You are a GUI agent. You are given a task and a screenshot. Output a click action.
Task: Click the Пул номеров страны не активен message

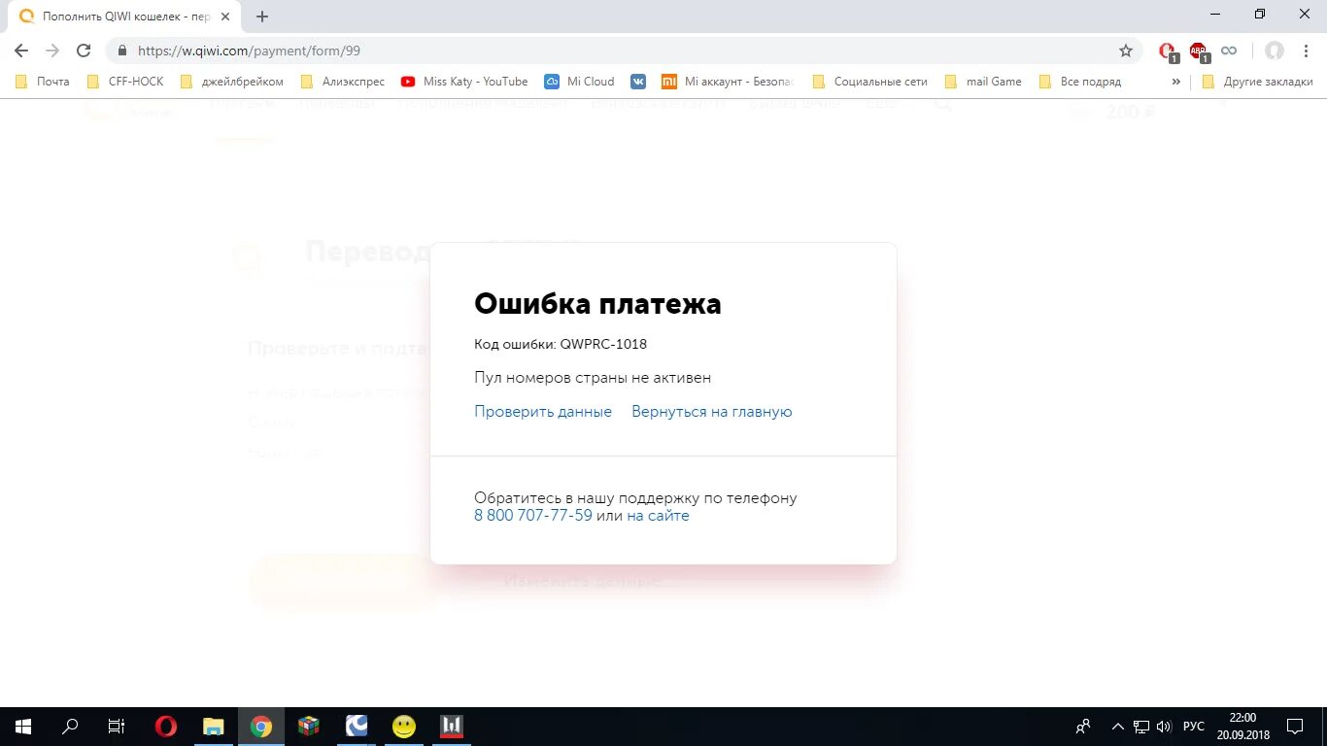click(593, 378)
